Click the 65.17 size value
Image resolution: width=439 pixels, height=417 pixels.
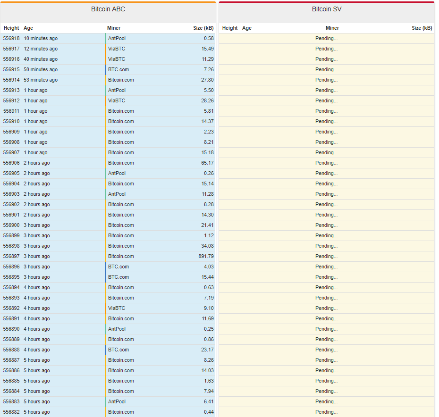(207, 163)
